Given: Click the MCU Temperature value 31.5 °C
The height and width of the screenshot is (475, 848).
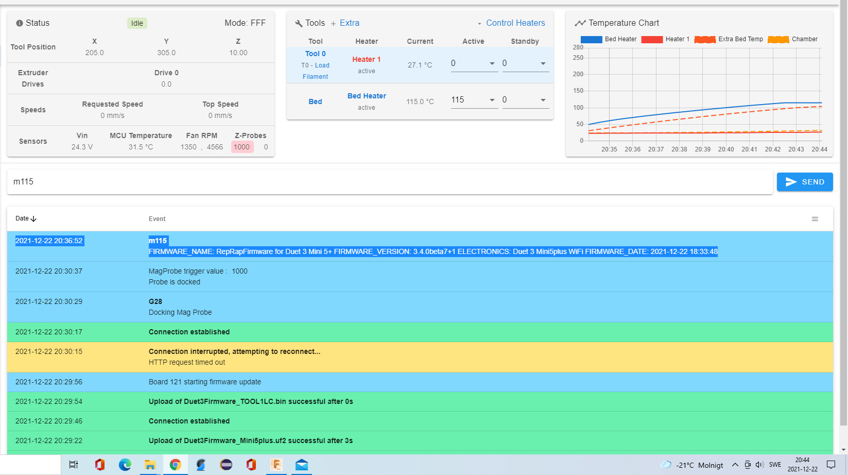Looking at the screenshot, I should (x=141, y=147).
